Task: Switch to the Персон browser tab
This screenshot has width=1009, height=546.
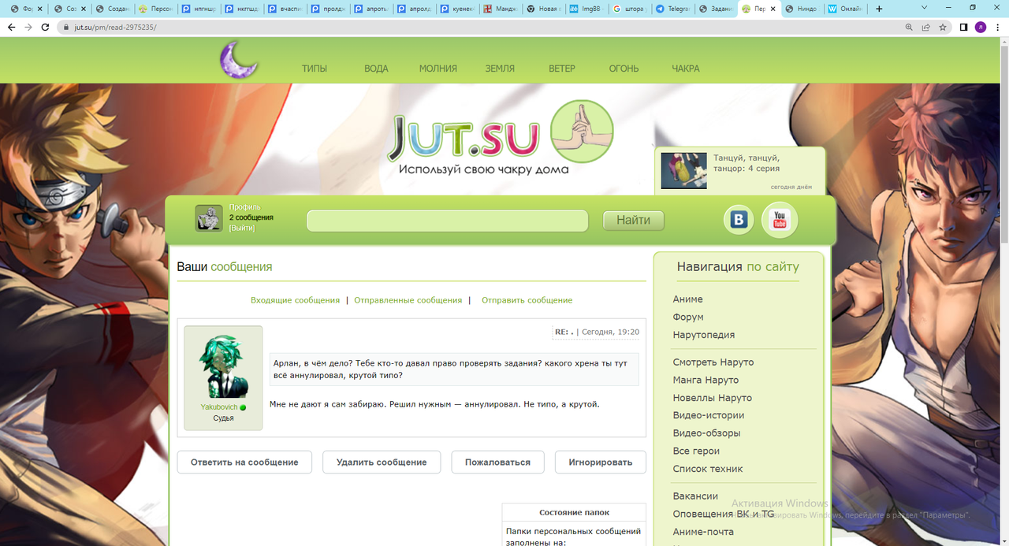Action: tap(155, 9)
